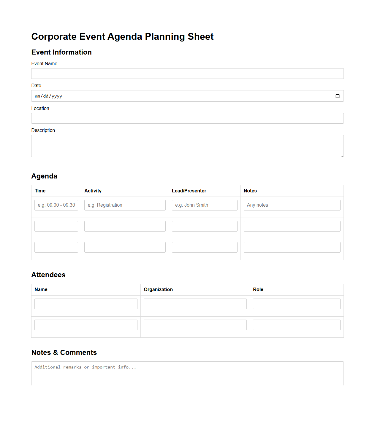Click the 'Any notes' Notes field
This screenshot has width=375, height=429.
coord(292,205)
